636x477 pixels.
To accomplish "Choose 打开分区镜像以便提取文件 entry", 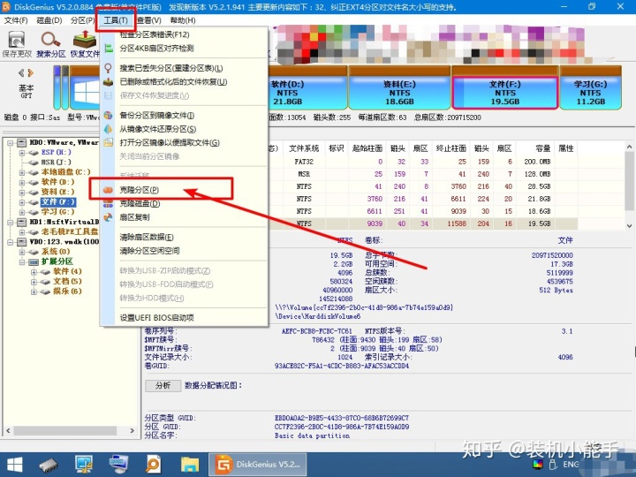I will (170, 143).
